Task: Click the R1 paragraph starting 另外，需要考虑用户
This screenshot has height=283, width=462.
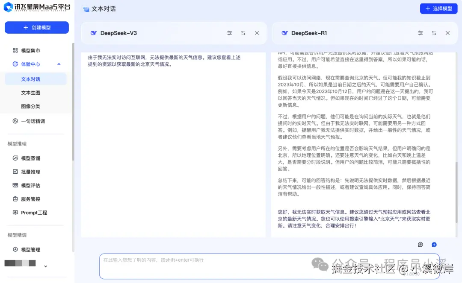Action: click(x=354, y=159)
